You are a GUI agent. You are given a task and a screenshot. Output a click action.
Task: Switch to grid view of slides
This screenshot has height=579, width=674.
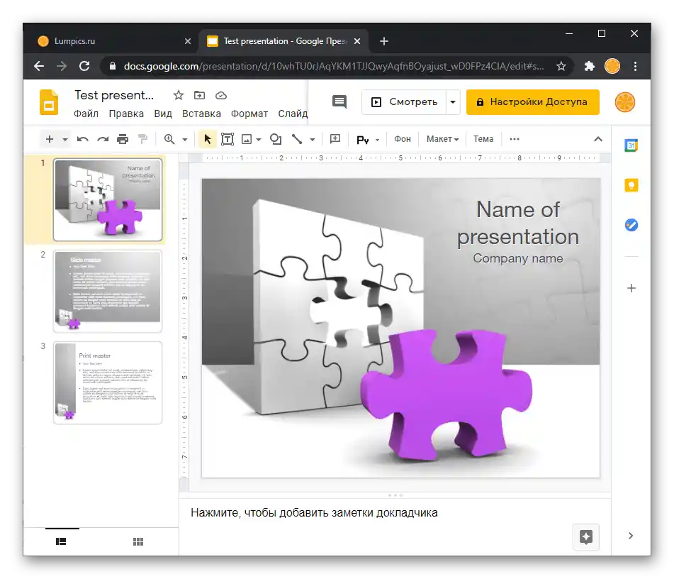(137, 541)
